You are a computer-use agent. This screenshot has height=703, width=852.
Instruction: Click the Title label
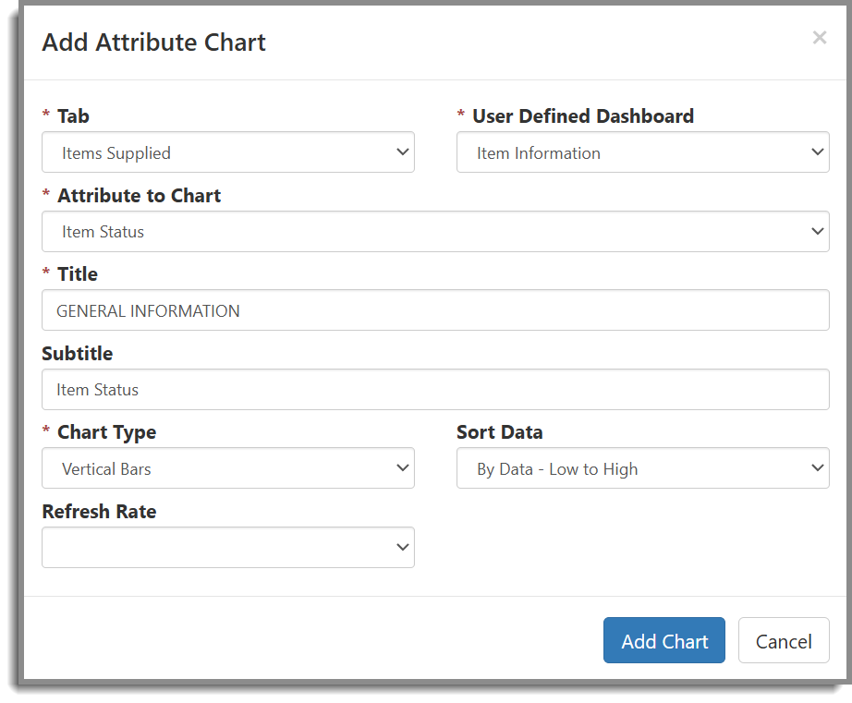[x=78, y=274]
